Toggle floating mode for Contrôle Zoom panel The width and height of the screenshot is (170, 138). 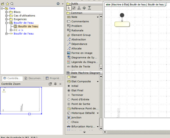click(50, 84)
